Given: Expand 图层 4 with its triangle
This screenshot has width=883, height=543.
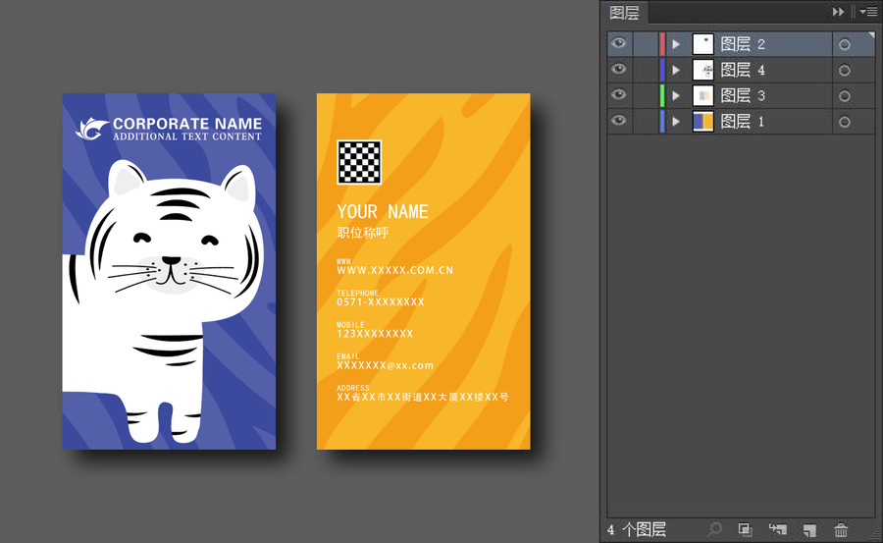Looking at the screenshot, I should (x=676, y=70).
